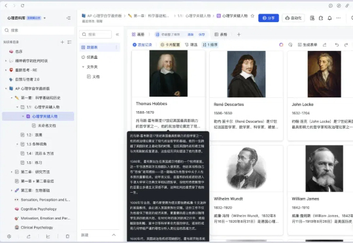Image resolution: width=353 pixels, height=243 pixels.
Task: Open 卡片配置 card configuration
Action: coord(170,45)
